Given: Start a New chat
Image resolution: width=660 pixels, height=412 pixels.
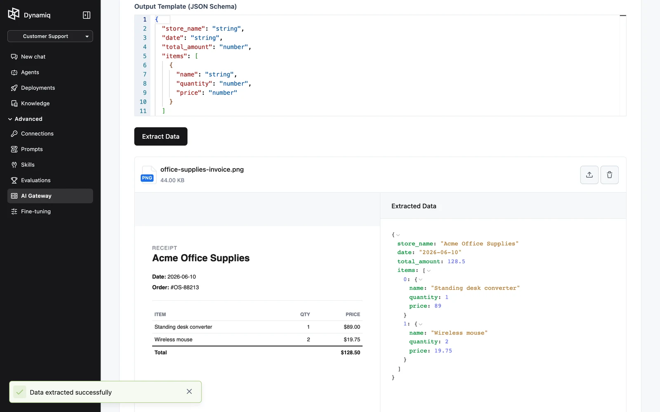Looking at the screenshot, I should tap(50, 56).
